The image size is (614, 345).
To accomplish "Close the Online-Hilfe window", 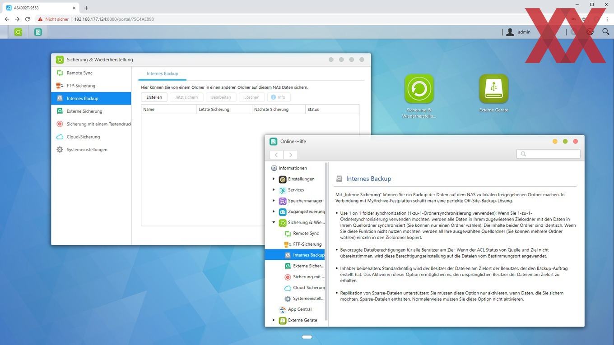I will tap(576, 141).
